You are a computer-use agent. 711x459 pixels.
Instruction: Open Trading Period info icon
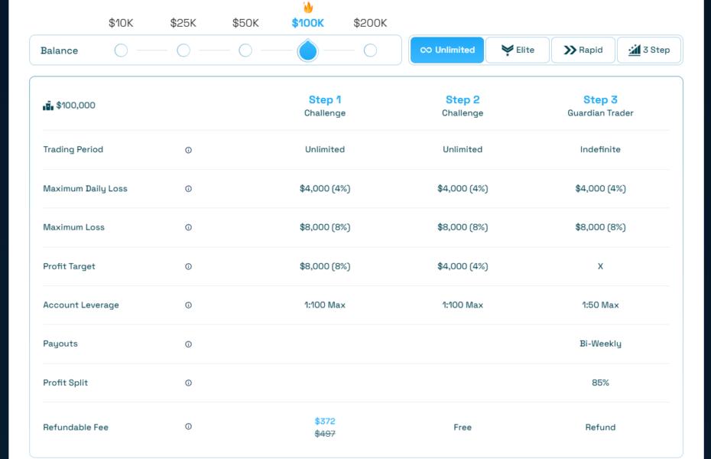(x=188, y=150)
